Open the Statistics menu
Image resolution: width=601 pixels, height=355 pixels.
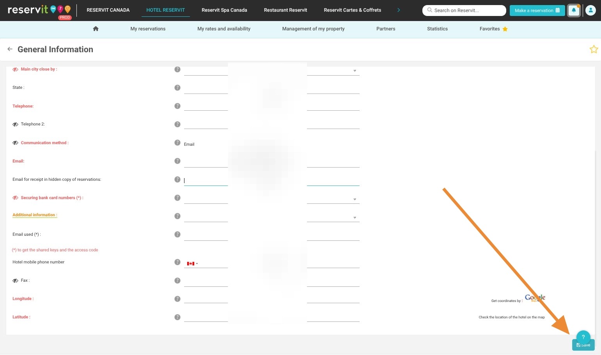coord(437,29)
